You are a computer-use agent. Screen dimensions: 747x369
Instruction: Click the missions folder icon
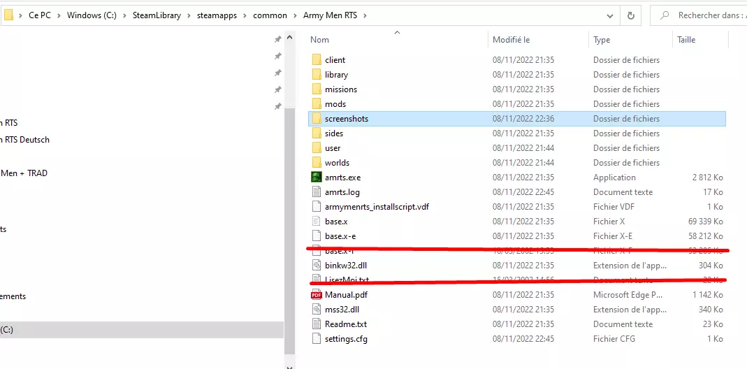pos(317,89)
